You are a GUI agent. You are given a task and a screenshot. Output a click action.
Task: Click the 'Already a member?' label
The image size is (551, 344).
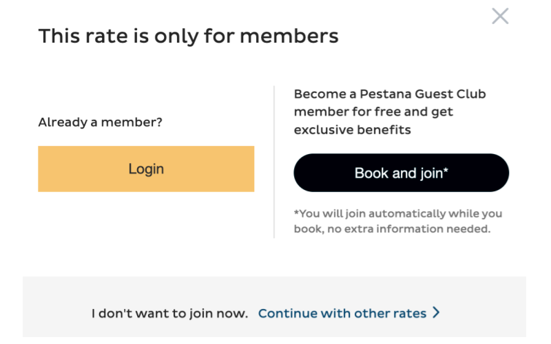click(100, 122)
